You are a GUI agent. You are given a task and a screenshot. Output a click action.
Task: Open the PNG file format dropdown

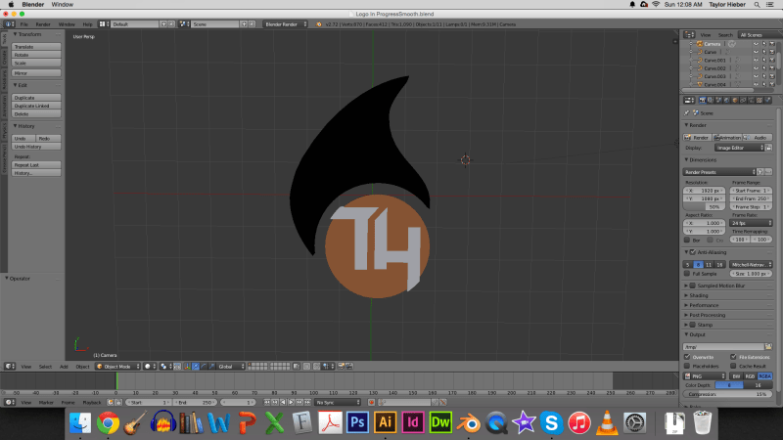coord(705,376)
